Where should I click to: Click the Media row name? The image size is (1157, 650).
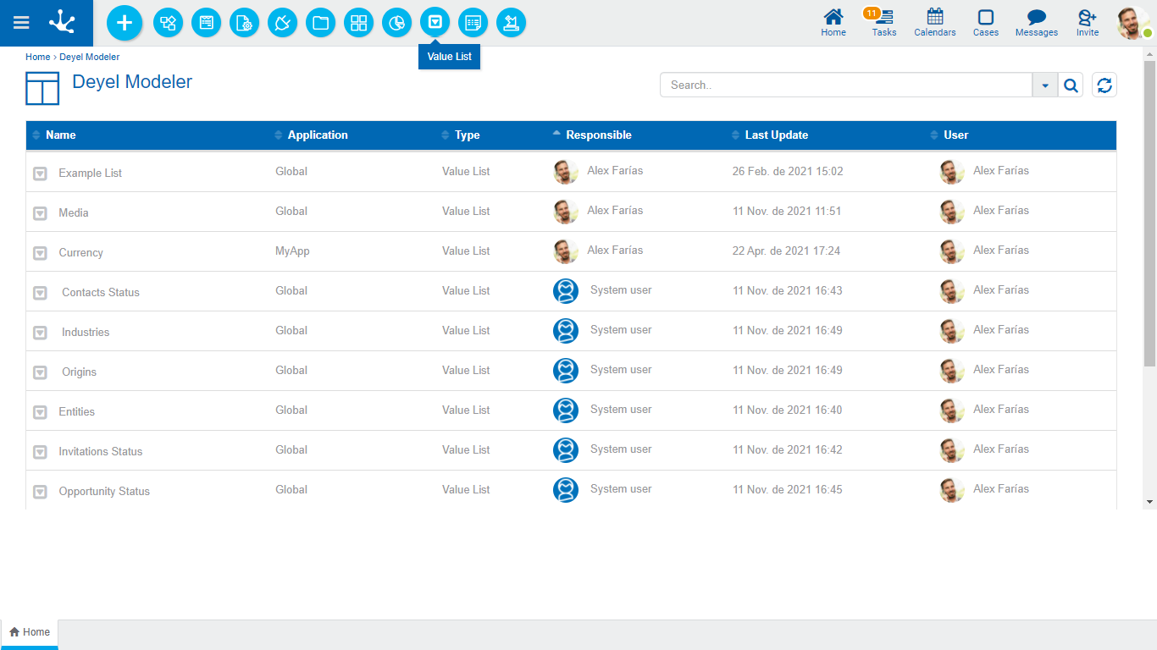click(74, 212)
